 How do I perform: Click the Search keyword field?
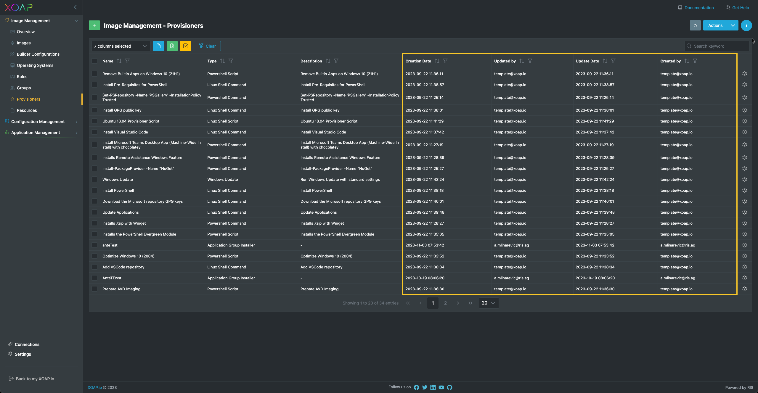717,46
